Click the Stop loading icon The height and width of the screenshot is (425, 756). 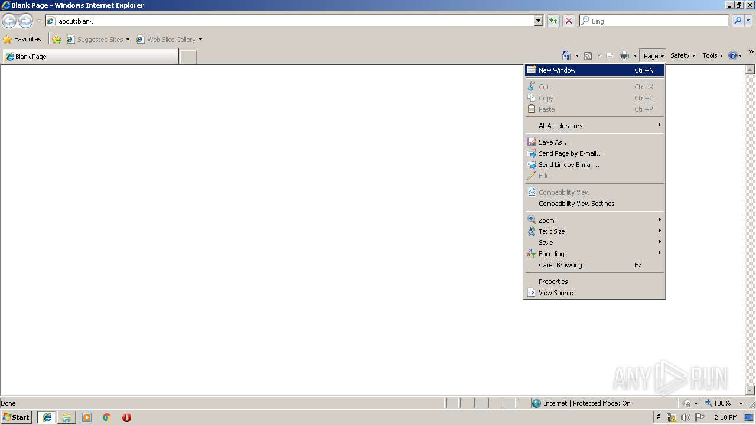[569, 21]
